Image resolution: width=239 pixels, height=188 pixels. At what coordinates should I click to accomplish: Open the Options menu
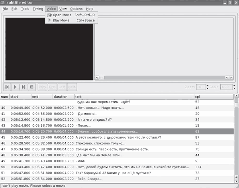click(76, 9)
